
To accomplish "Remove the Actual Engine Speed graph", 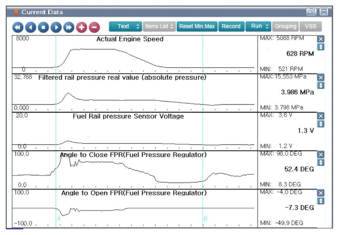I will (x=321, y=40).
